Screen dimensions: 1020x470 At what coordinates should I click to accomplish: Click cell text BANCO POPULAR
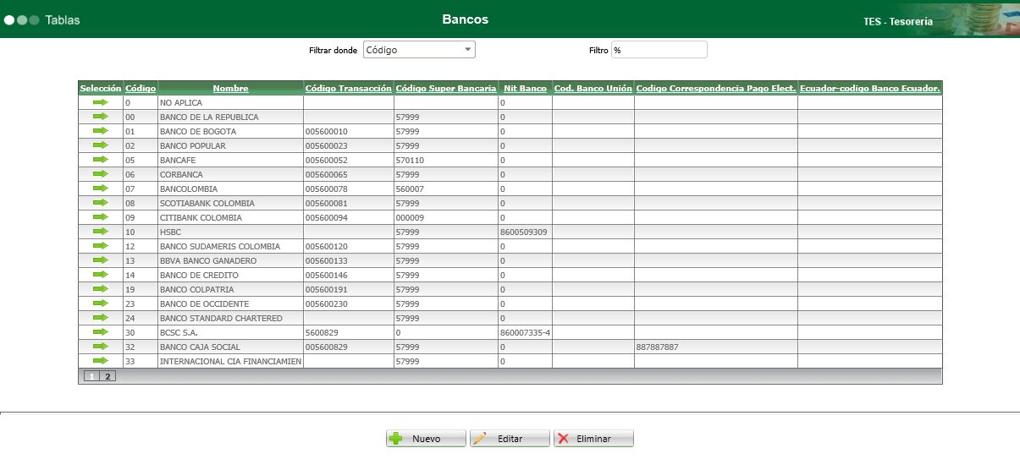pyautogui.click(x=192, y=146)
